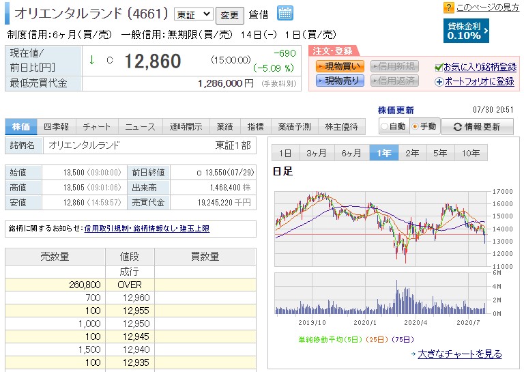The height and width of the screenshot is (372, 524).
Task: Switch to the 四季報 tab
Action: [x=57, y=127]
